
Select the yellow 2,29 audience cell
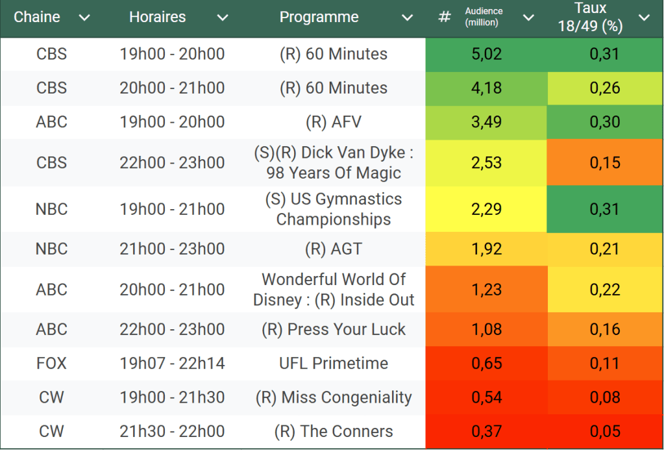click(487, 209)
